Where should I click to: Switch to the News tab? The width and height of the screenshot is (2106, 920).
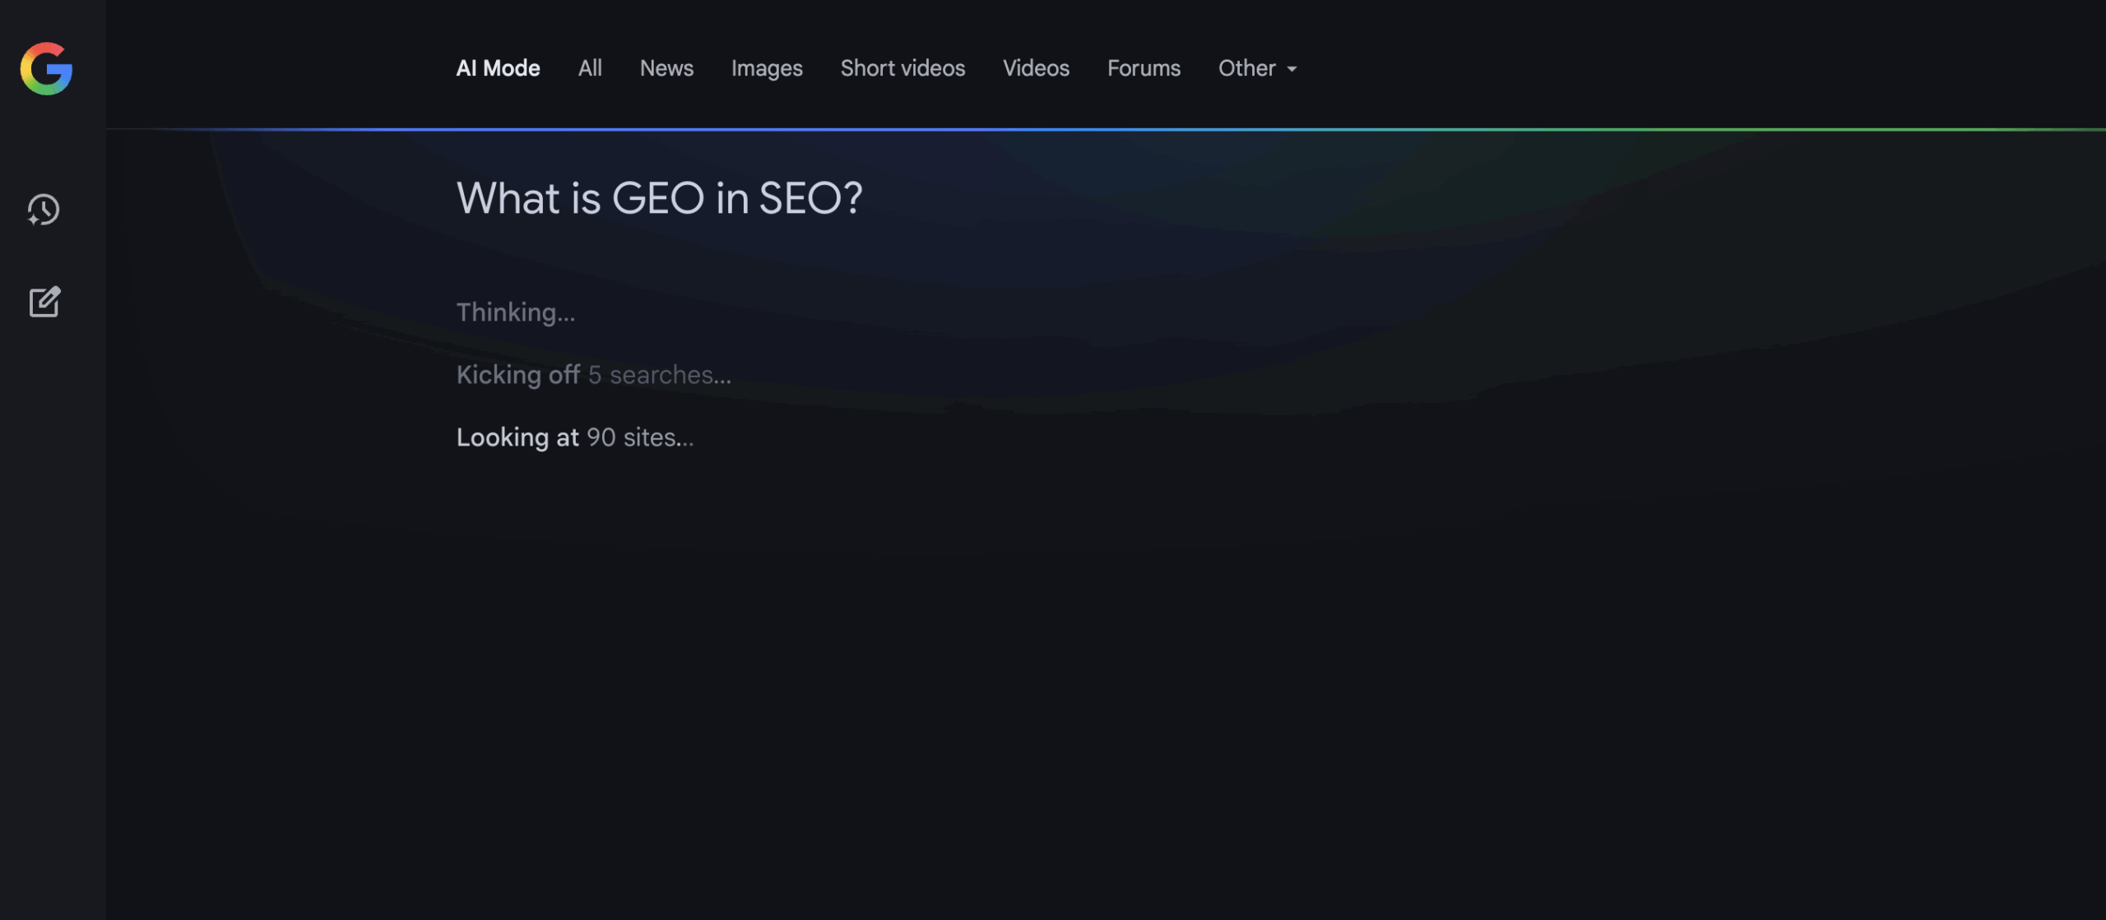tap(666, 68)
